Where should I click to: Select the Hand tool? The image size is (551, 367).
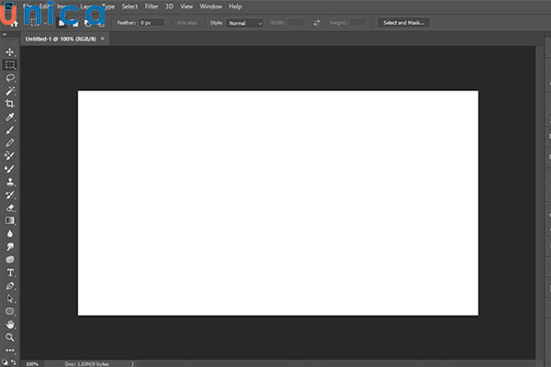coord(10,324)
